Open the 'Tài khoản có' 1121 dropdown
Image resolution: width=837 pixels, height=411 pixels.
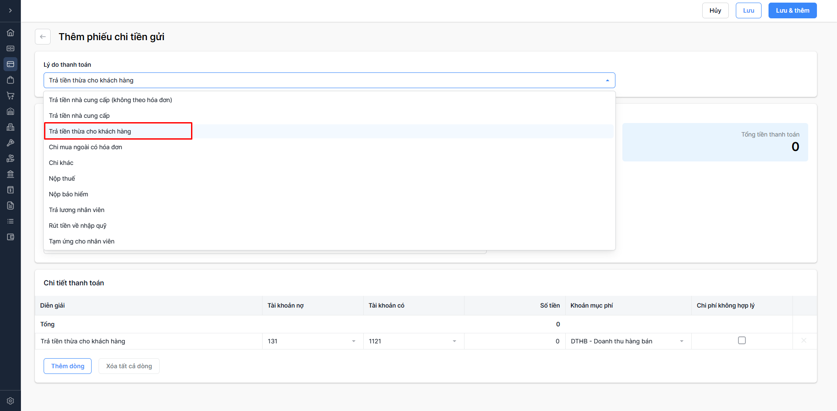[413, 341]
